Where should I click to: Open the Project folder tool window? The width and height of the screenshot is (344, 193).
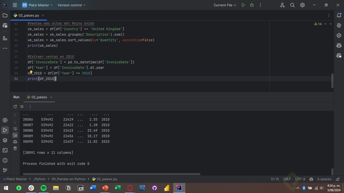(x=5, y=16)
